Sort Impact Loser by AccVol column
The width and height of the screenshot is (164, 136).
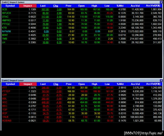(x=136, y=84)
